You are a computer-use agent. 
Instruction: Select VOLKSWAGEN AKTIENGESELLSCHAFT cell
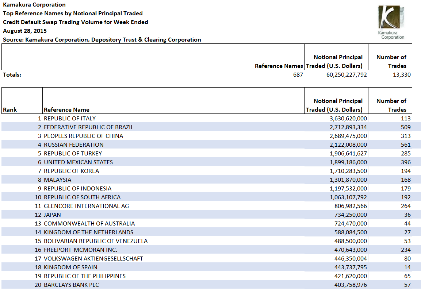pos(93,259)
